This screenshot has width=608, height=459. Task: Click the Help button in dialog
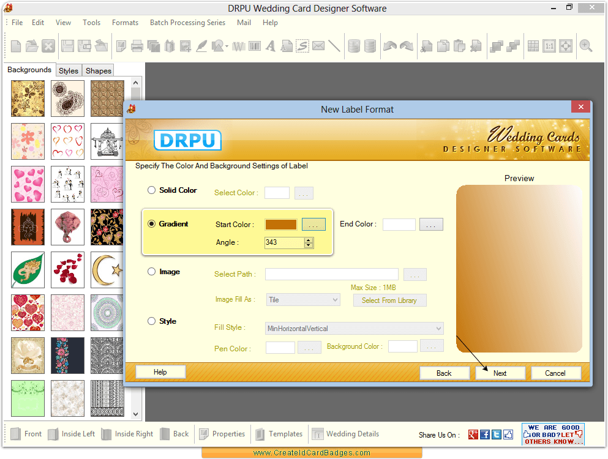pos(160,371)
